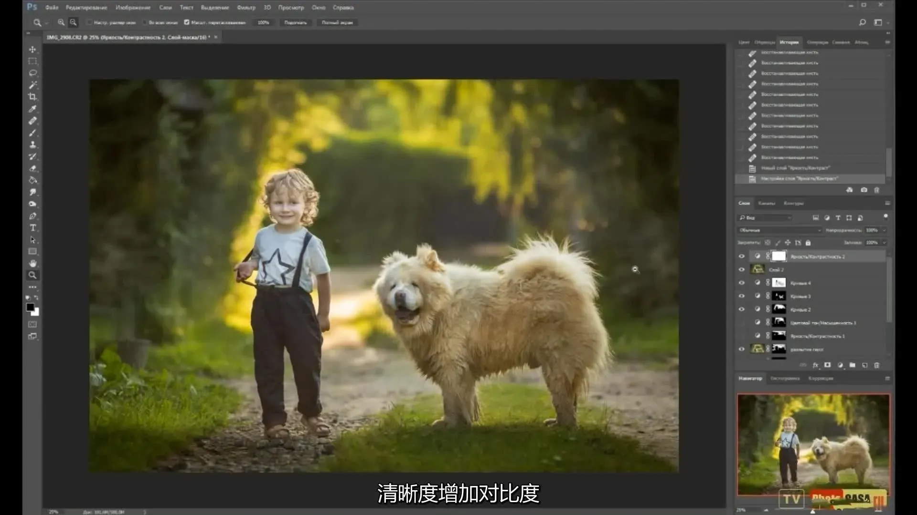This screenshot has width=917, height=515.
Task: Click the Полный экран button
Action: coord(337,22)
